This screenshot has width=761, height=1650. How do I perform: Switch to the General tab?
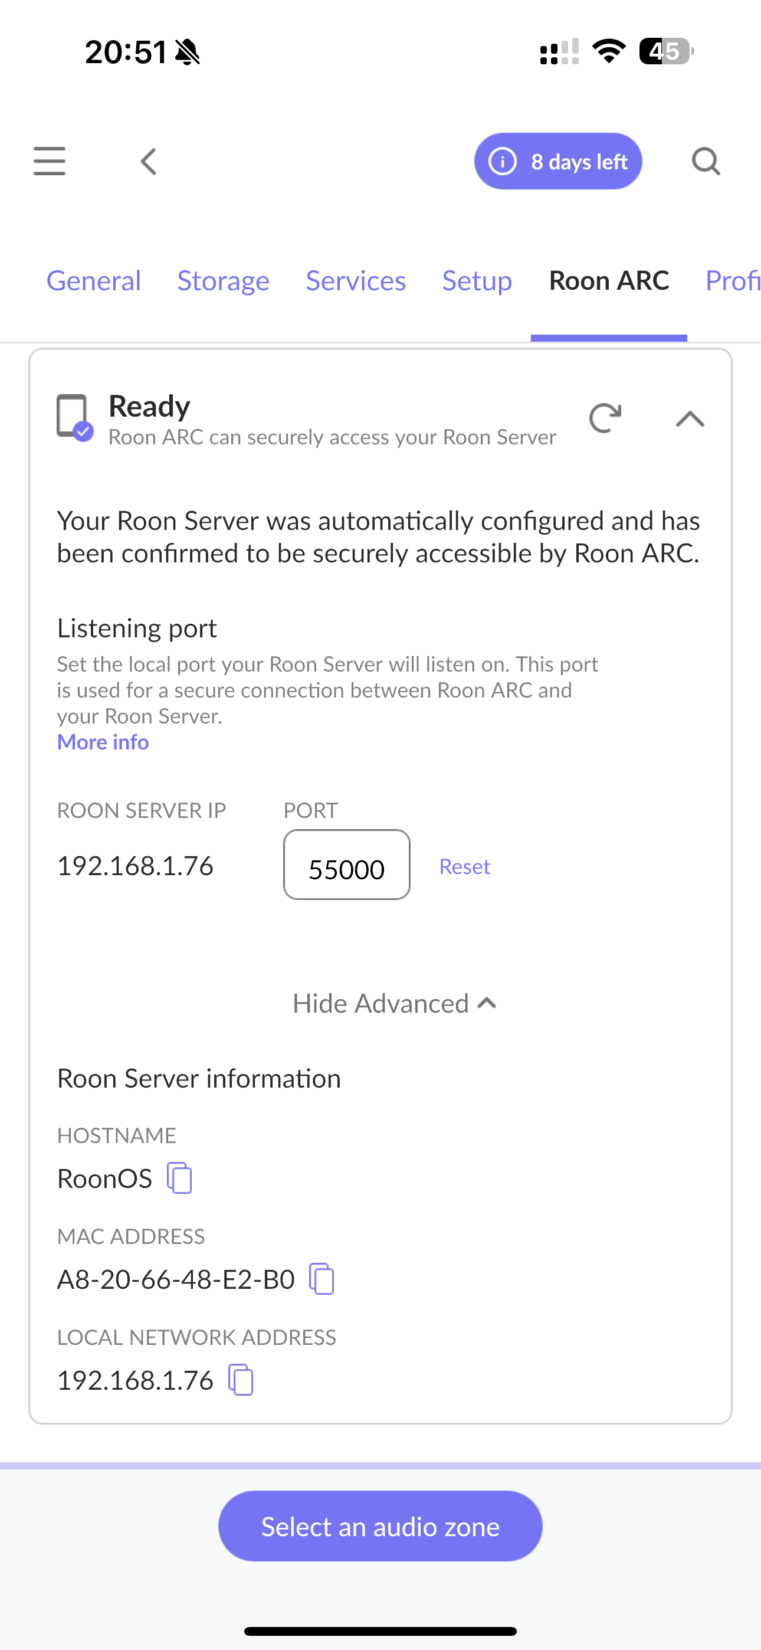[x=94, y=280]
